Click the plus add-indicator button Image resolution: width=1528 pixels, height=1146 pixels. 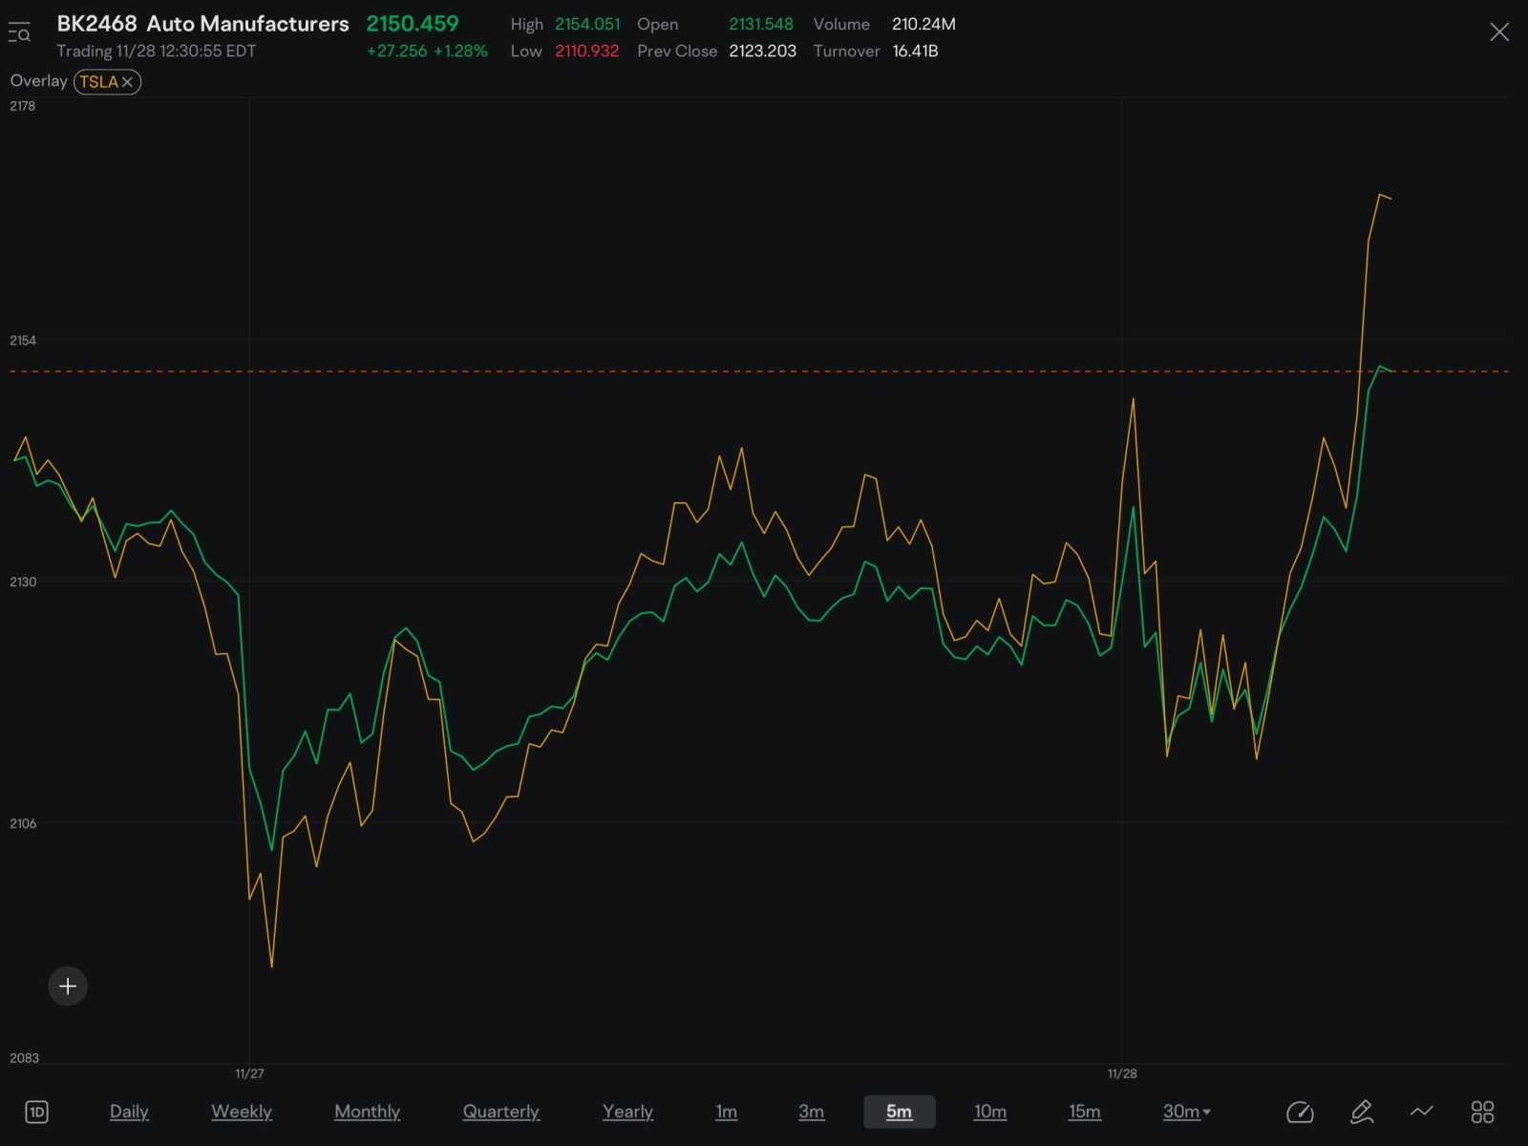pos(68,986)
